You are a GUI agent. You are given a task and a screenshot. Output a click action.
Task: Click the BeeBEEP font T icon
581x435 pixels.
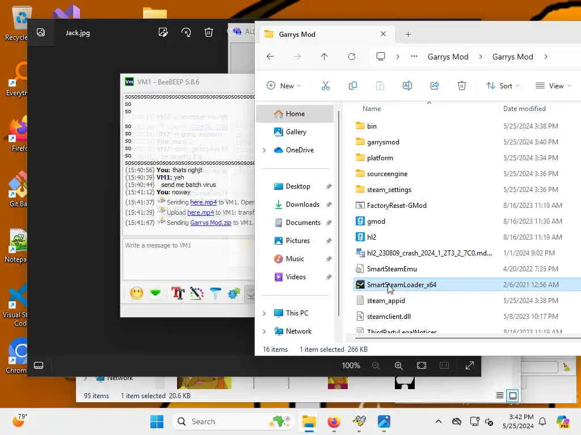(178, 293)
